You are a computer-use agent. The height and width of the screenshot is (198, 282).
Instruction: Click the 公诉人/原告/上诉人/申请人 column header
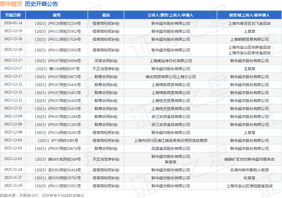click(170, 15)
